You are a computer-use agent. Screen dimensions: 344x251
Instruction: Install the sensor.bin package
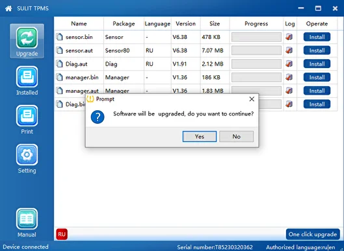[317, 37]
